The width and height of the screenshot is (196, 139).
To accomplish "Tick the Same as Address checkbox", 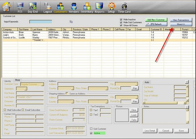I will point(67,94).
